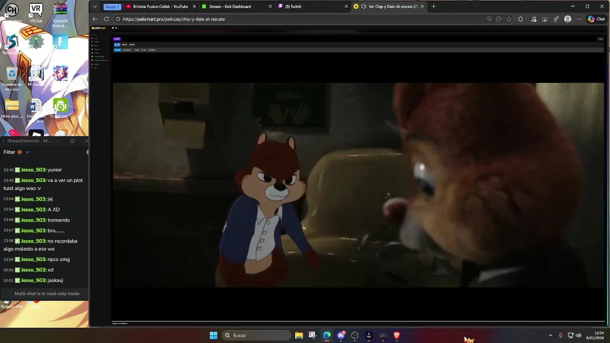Open Microsoft Edge from taskbar
Viewport: 610px width, 343px height.
pyautogui.click(x=327, y=335)
